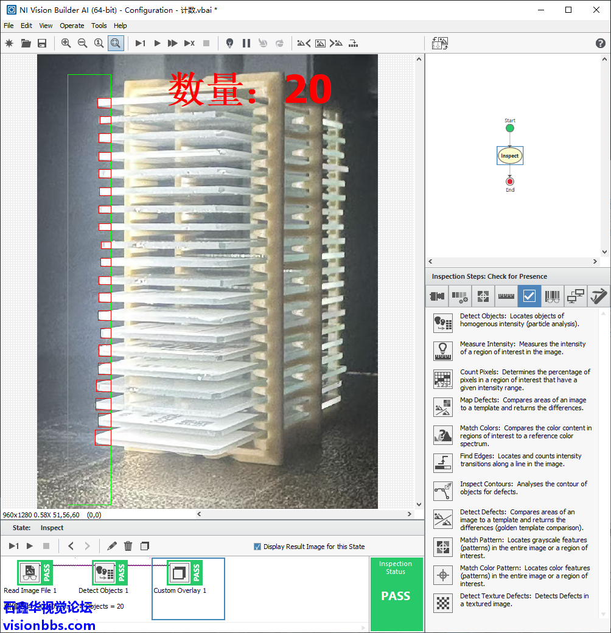Click the light bulb toolbar icon

(229, 43)
